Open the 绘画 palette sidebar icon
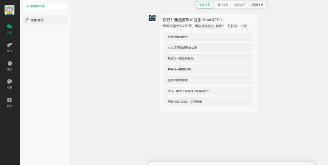 [9, 82]
